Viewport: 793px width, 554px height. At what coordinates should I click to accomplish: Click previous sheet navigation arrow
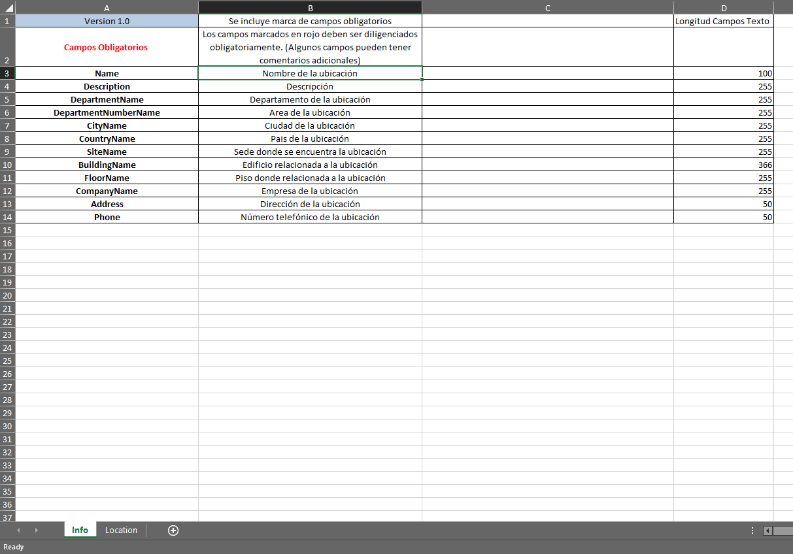point(18,530)
